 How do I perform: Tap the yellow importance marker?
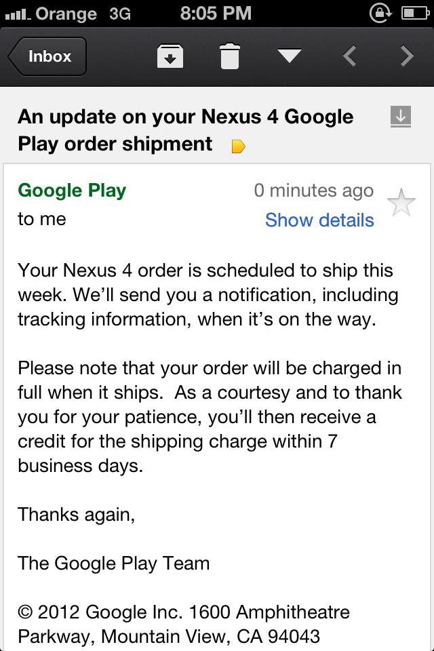click(x=238, y=146)
